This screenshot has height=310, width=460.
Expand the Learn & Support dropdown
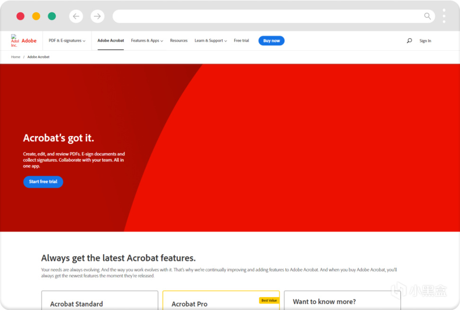click(211, 41)
